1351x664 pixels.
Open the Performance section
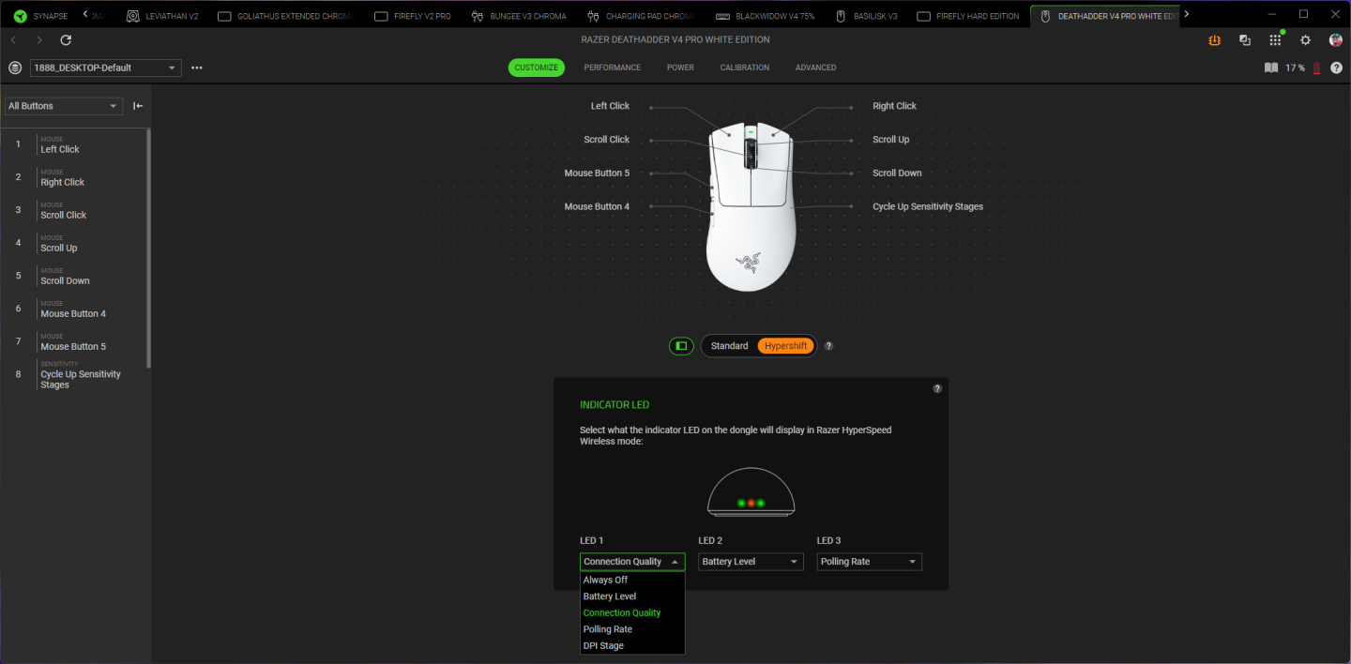613,68
